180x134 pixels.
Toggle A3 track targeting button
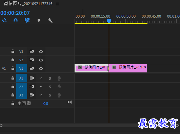coord(22,95)
